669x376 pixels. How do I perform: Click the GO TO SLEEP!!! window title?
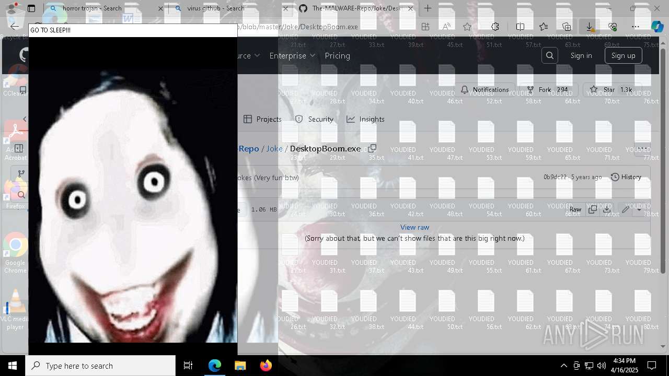tap(51, 30)
